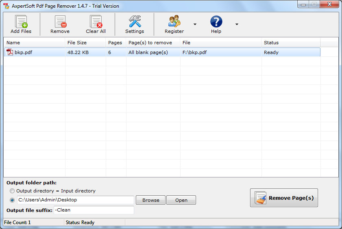Click the PDF icon beside bkp.pdf

[x=10, y=52]
